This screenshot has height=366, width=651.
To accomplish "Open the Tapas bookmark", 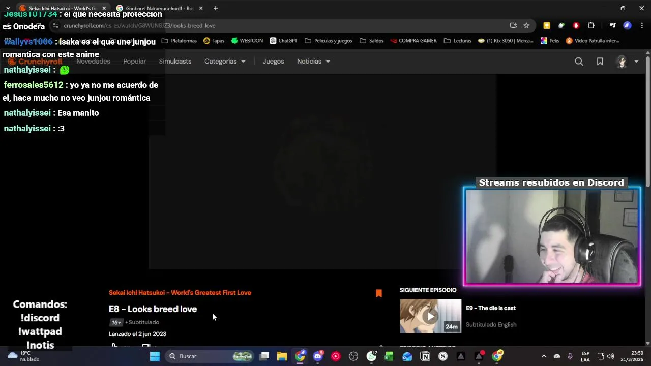I will (x=214, y=41).
